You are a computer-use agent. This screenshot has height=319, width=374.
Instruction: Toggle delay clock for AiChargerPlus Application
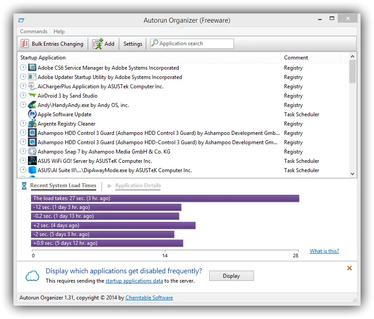[23, 86]
